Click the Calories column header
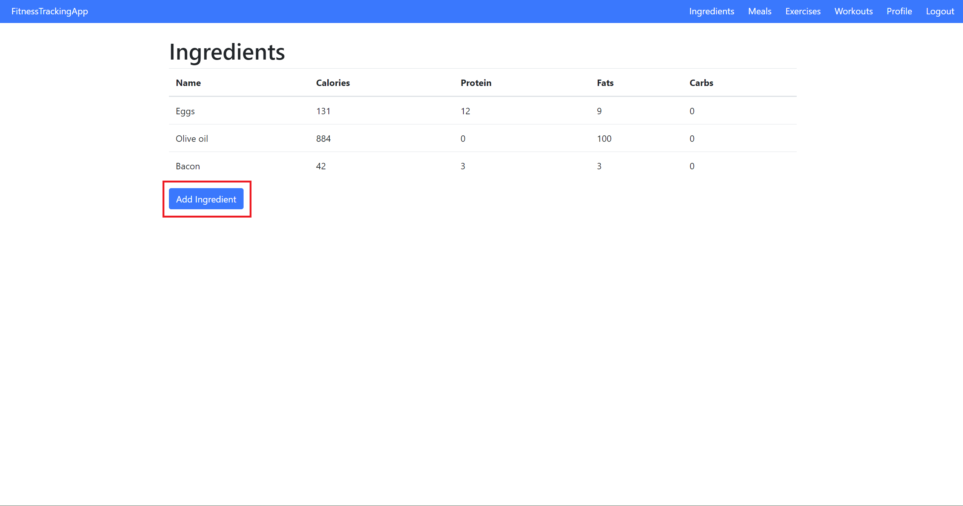Image resolution: width=963 pixels, height=506 pixels. pyautogui.click(x=333, y=83)
